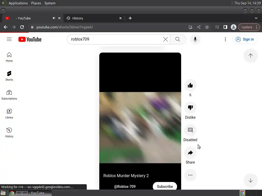Viewport: 262px width, 196px height.
Task: Select YouTube window in the taskbar
Action: [30, 193]
